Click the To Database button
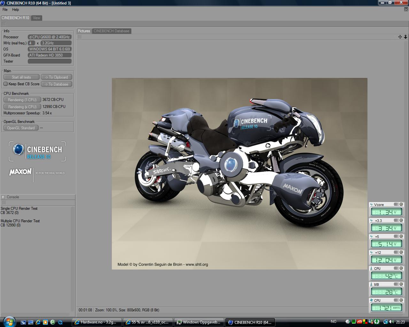This screenshot has height=327, width=409. tap(56, 84)
